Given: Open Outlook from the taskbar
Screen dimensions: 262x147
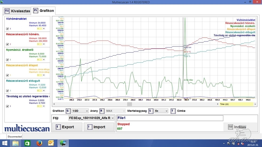Looking at the screenshot, I should (51, 143).
